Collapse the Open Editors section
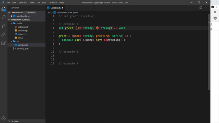This screenshot has height=123, width=219. (9, 13)
